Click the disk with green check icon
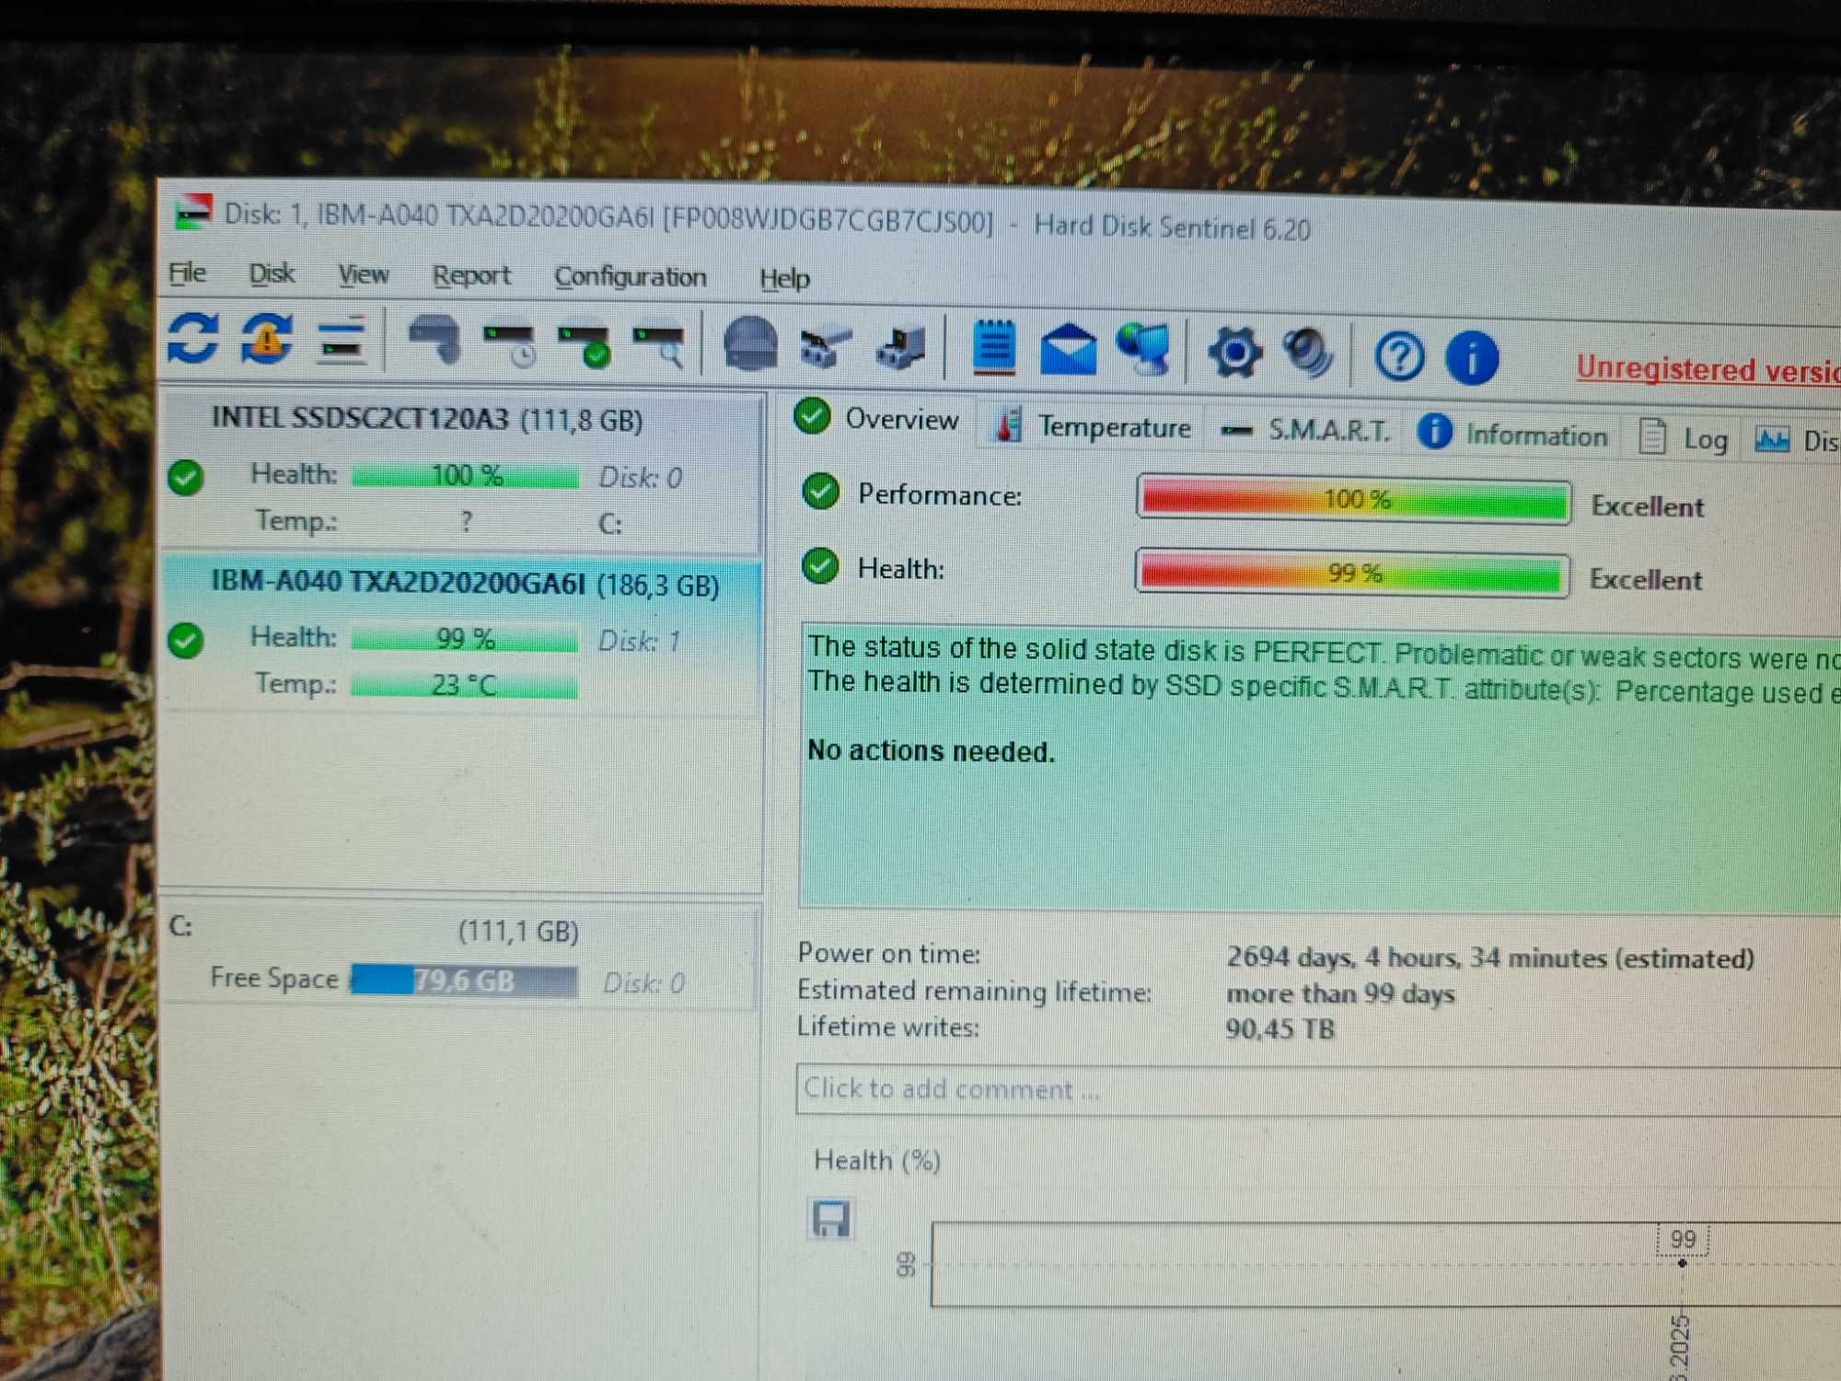1841x1381 pixels. click(x=584, y=346)
